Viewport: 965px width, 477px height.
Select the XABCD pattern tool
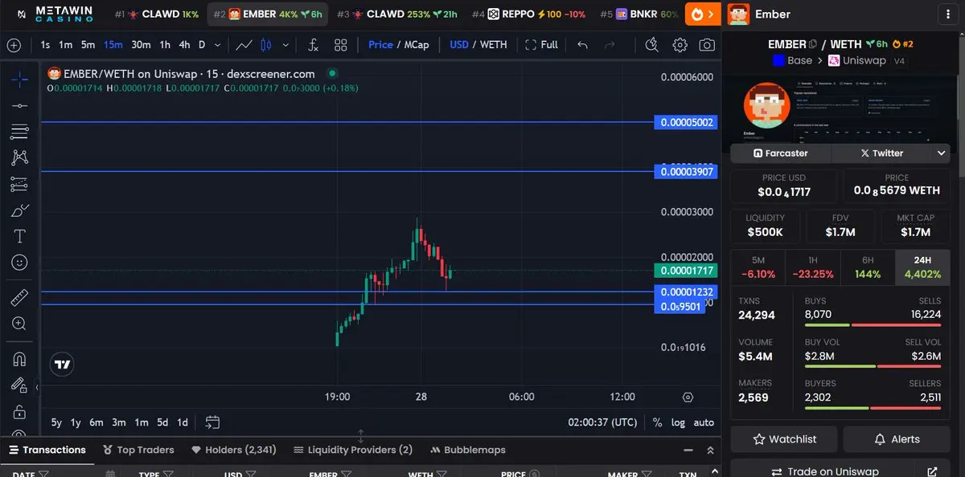click(20, 158)
